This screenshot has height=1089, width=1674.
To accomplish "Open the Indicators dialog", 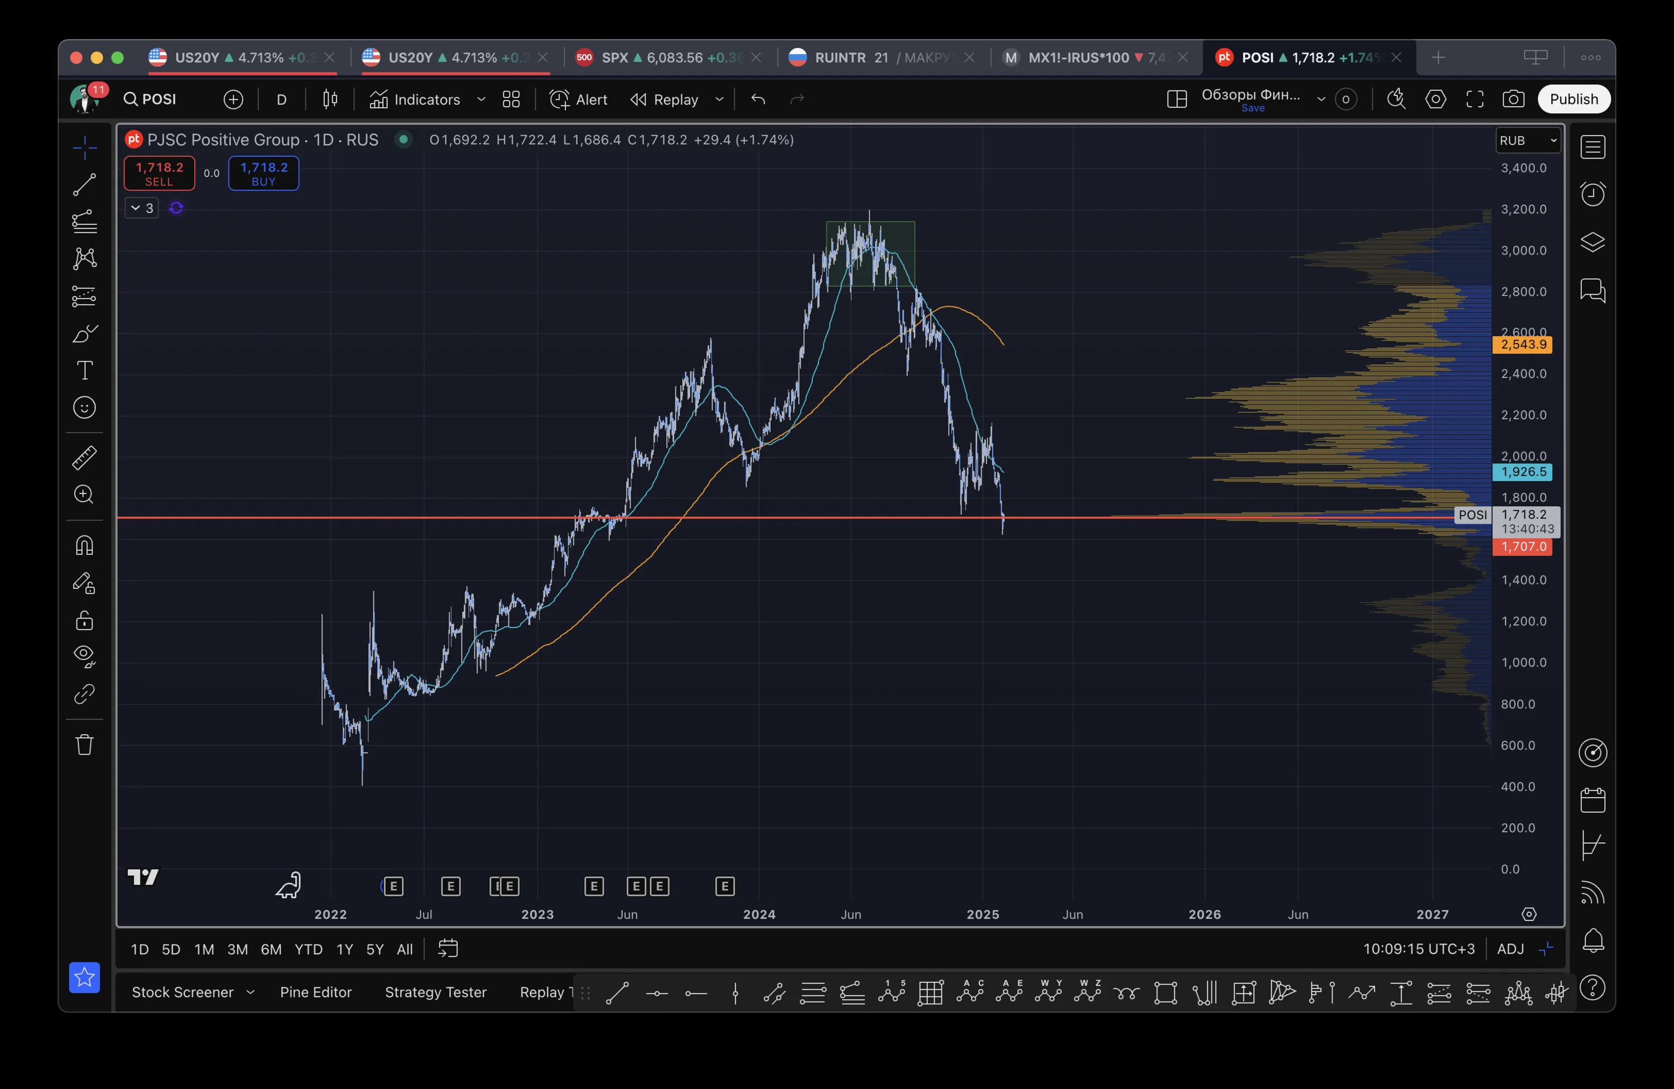I will pyautogui.click(x=415, y=99).
